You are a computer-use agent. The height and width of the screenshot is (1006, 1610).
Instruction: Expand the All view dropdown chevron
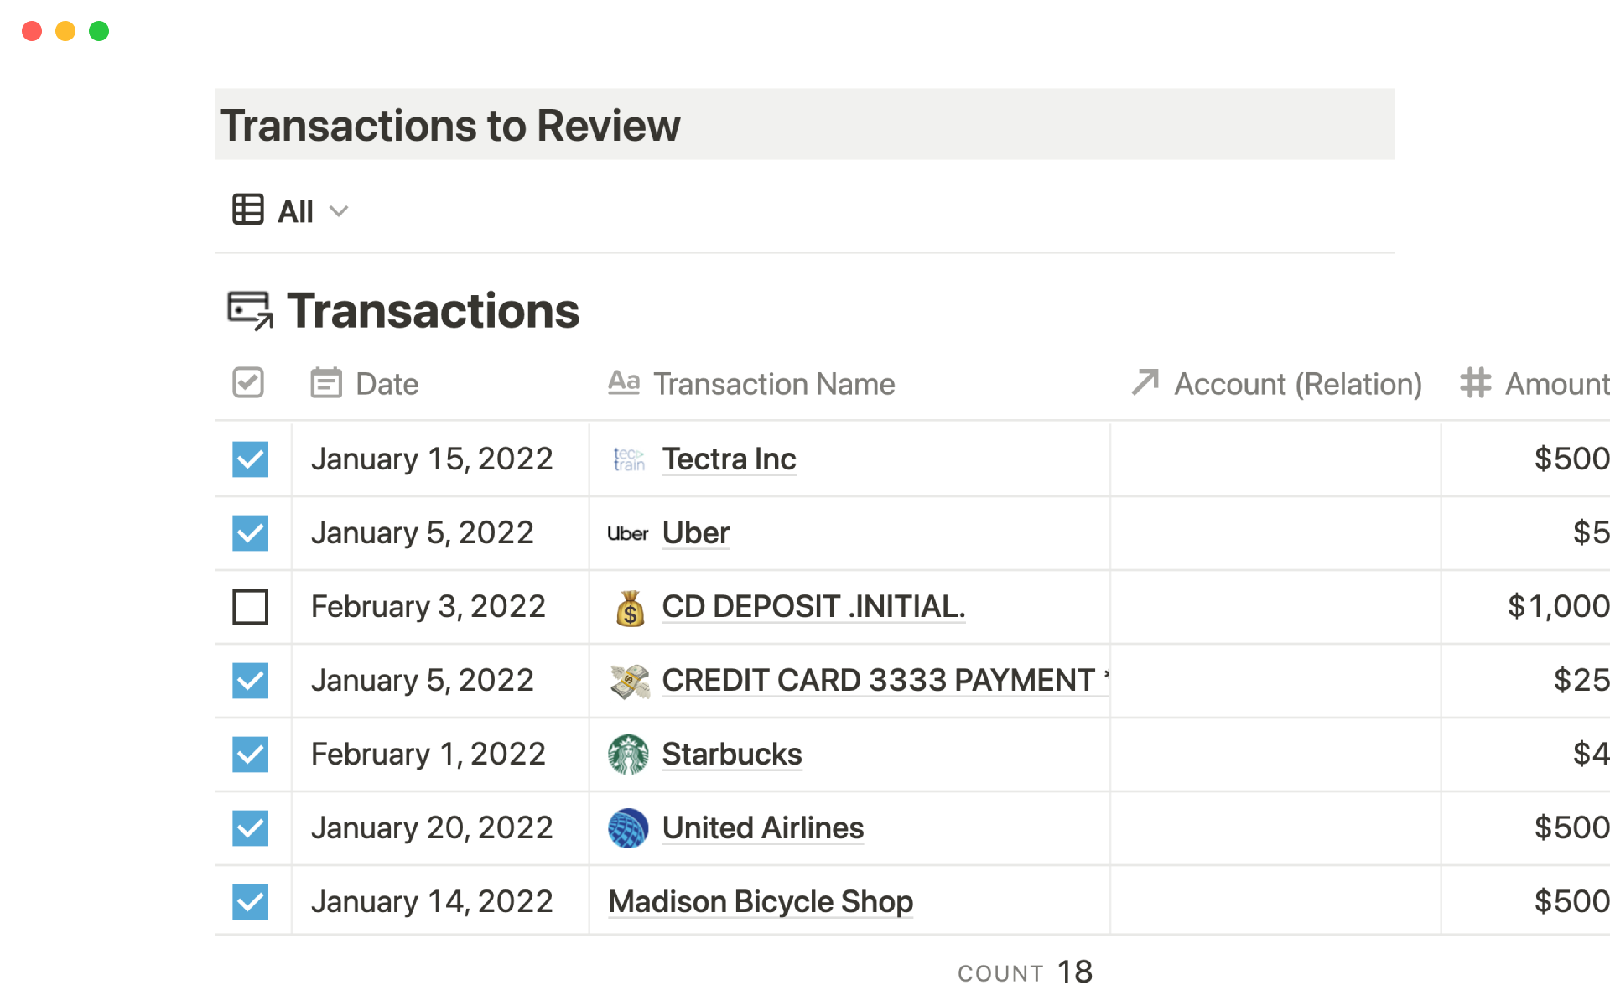(339, 211)
